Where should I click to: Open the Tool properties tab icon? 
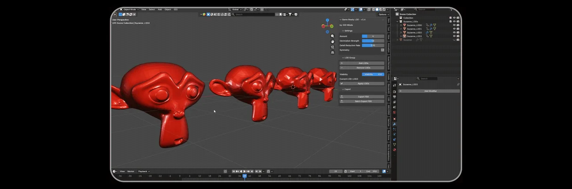point(395,85)
